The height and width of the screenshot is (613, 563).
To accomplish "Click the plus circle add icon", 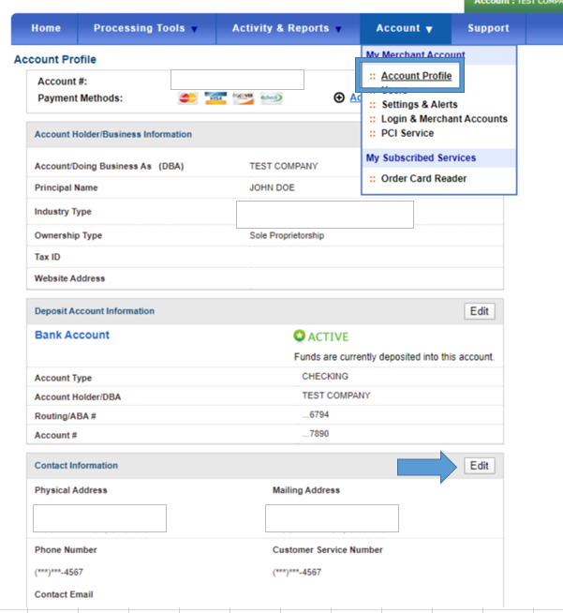I will (339, 97).
